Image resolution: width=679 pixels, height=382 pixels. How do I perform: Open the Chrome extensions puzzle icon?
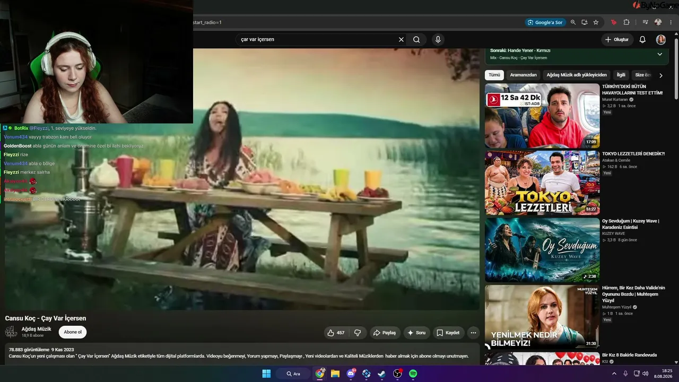(626, 22)
